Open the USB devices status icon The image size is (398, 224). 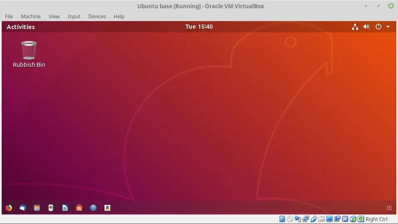pos(313,219)
